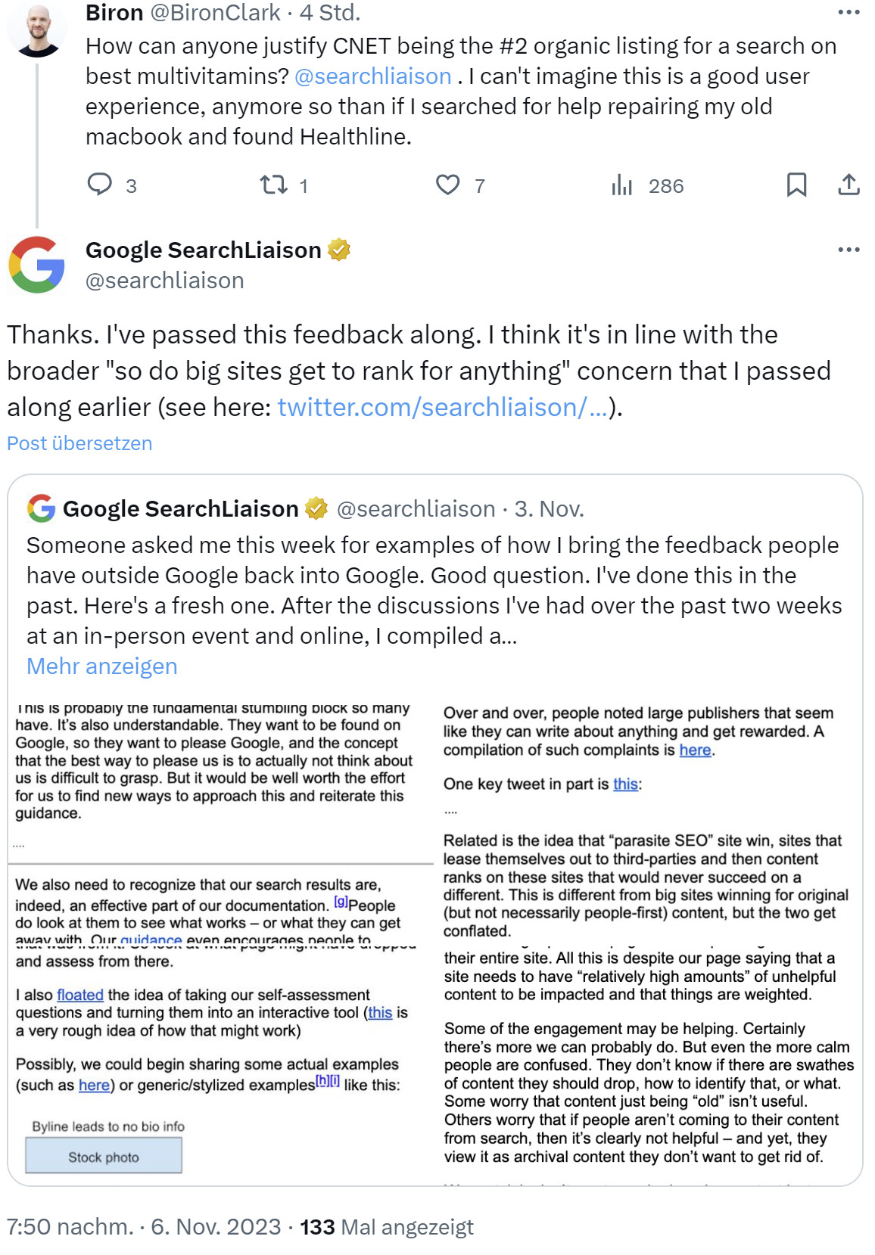Click the reply count showing 3 replies

pos(131,185)
